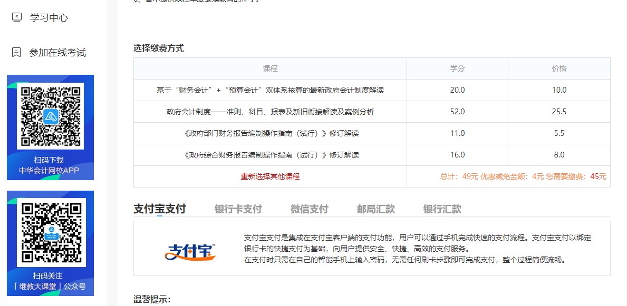Click the 支付宝 logo in payment panel
The image size is (627, 306).
tap(190, 253)
